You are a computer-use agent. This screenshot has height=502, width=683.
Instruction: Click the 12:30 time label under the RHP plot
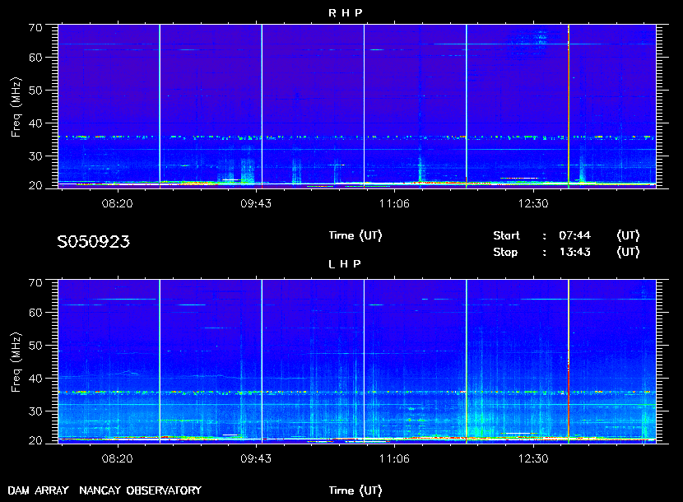pos(533,203)
